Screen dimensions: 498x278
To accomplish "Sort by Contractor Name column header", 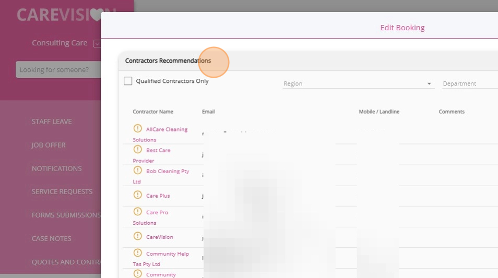I will (x=153, y=112).
